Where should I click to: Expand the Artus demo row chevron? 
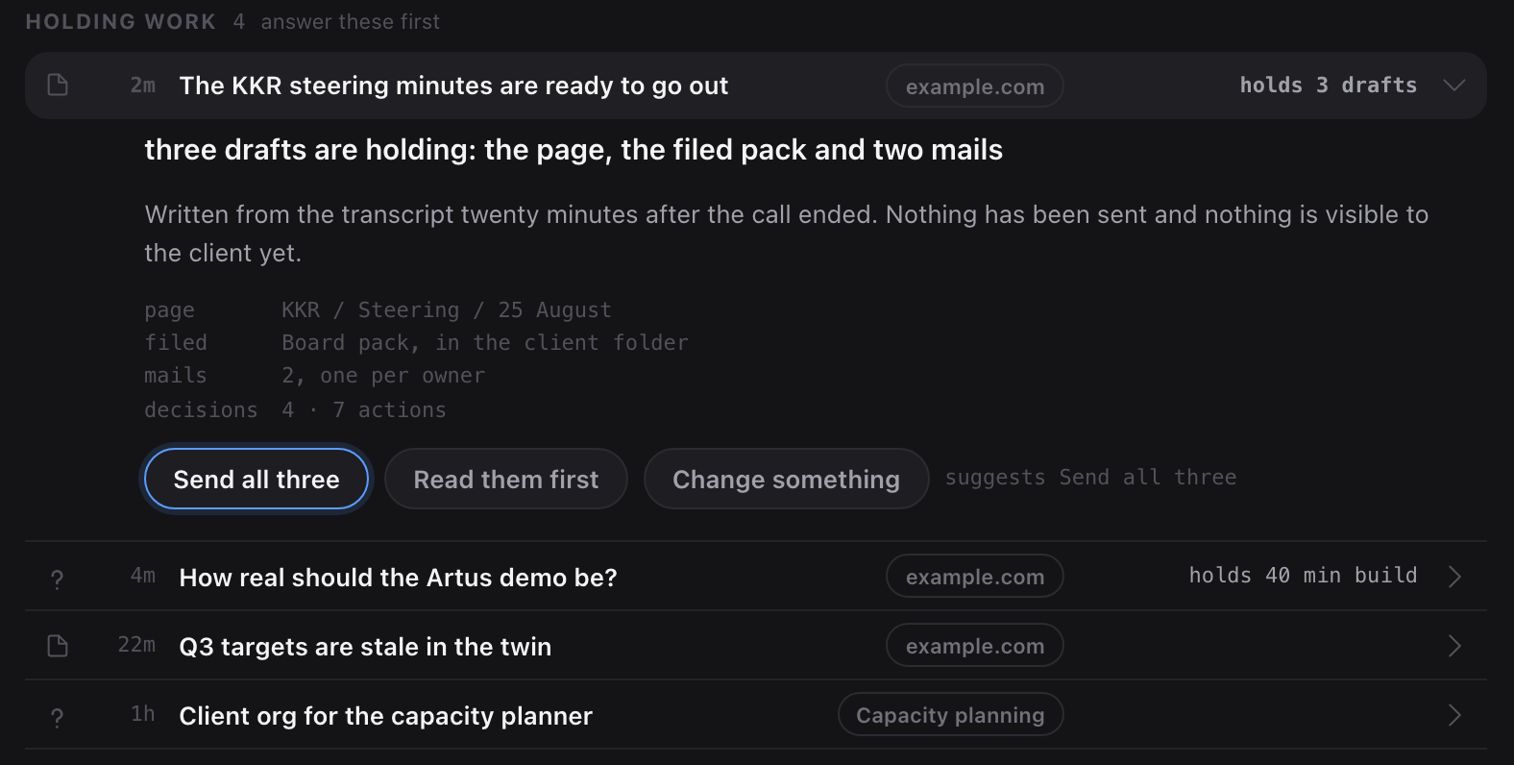tap(1454, 577)
